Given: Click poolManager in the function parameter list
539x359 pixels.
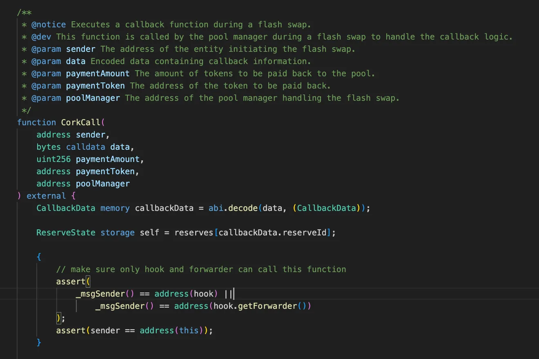Looking at the screenshot, I should [103, 184].
